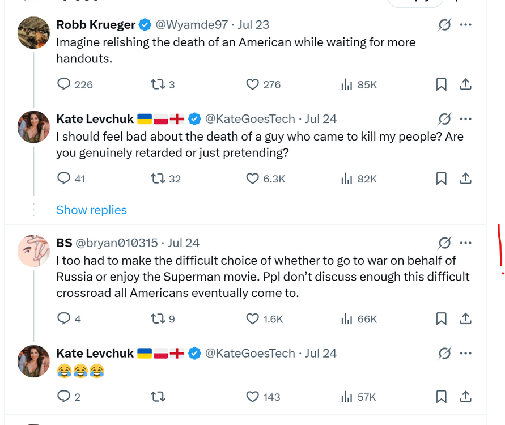This screenshot has width=505, height=425.
Task: Retweet Robb Krueger's post
Action: pyautogui.click(x=157, y=84)
